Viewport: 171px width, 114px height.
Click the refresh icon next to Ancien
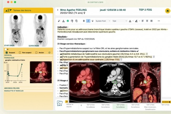tap(49, 53)
